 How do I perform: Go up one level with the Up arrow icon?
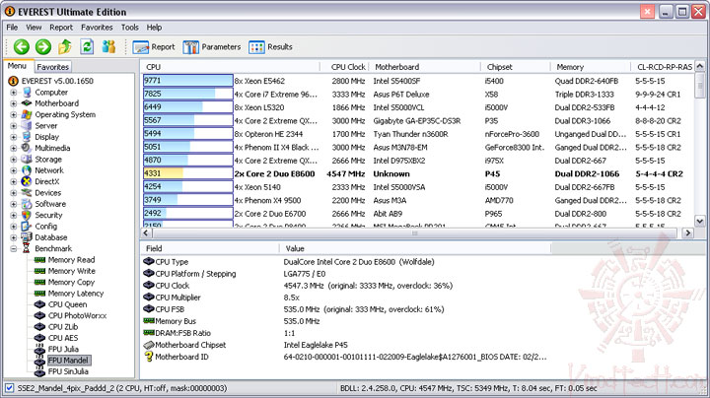pyautogui.click(x=65, y=46)
